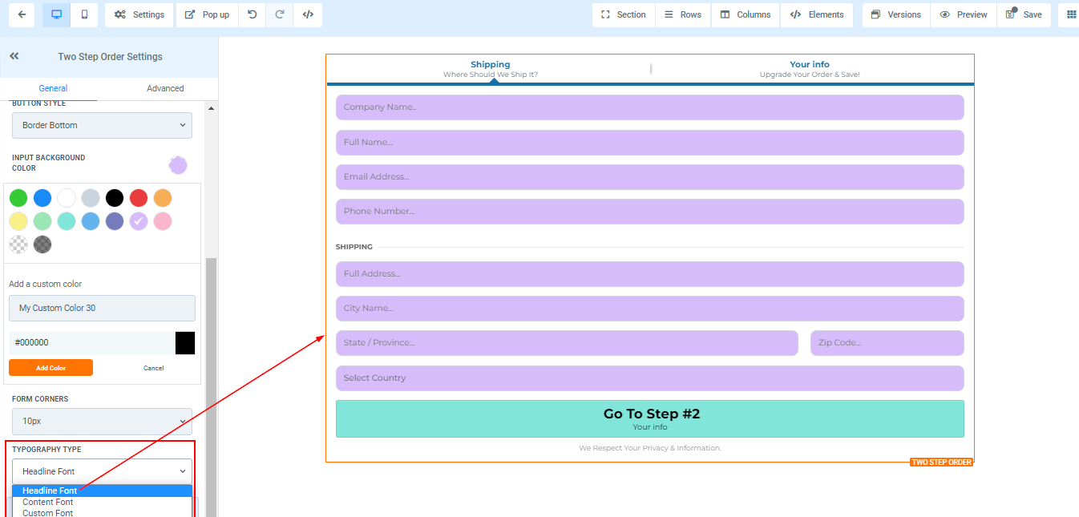Open the code editor icon

308,14
